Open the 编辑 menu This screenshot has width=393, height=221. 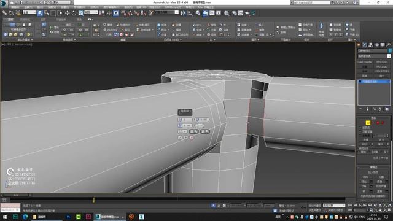point(15,7)
